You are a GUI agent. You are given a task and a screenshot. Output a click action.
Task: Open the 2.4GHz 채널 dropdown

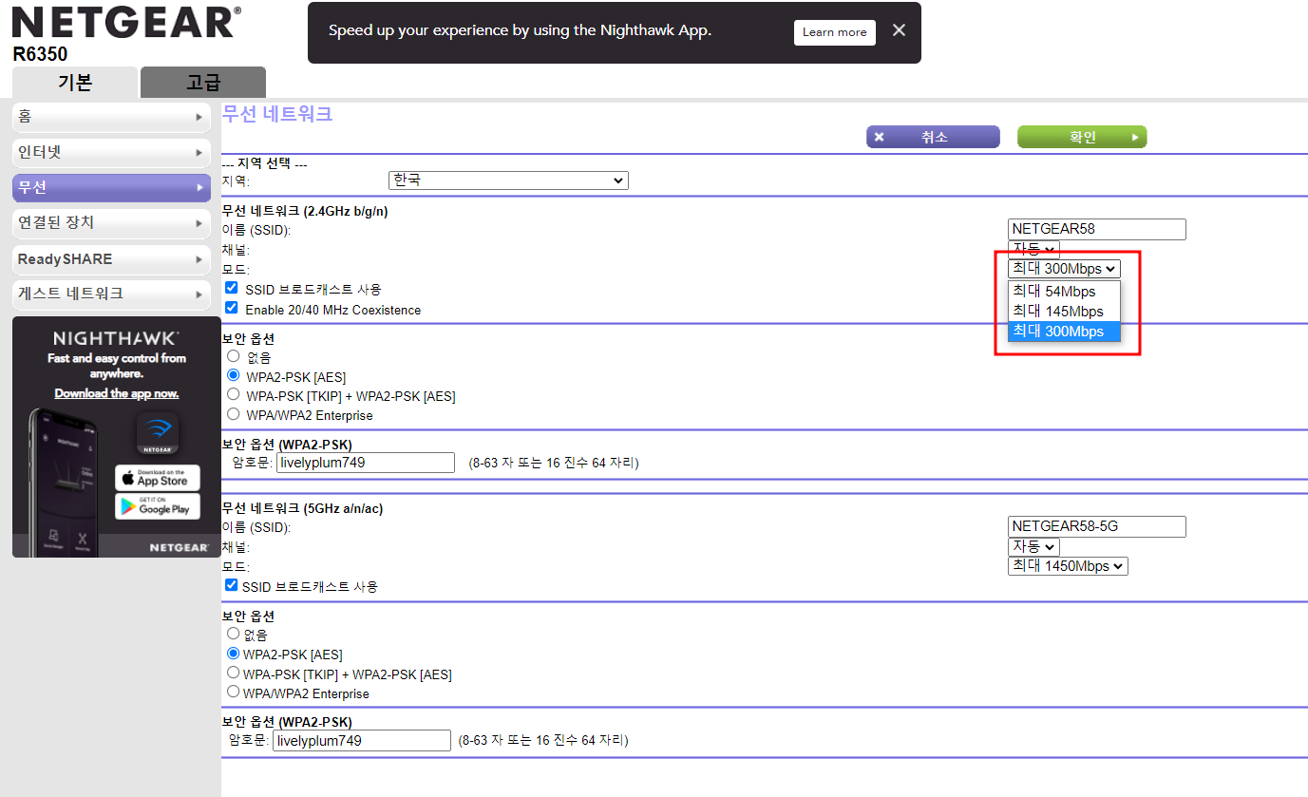click(1033, 249)
